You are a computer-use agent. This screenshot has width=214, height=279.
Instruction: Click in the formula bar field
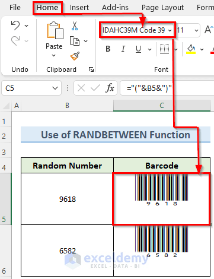coord(167,88)
